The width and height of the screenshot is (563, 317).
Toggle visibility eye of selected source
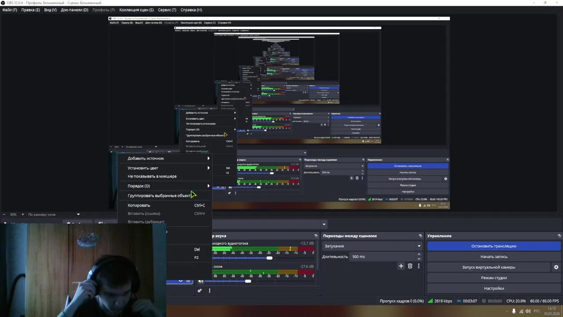[180, 280]
